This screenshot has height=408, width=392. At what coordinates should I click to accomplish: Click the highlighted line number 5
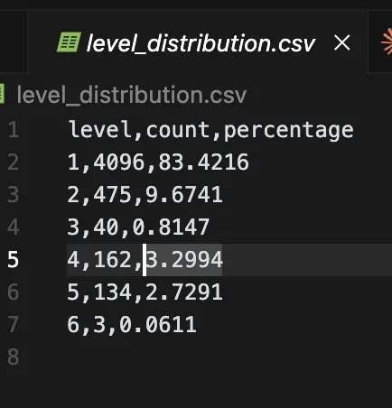coord(14,260)
